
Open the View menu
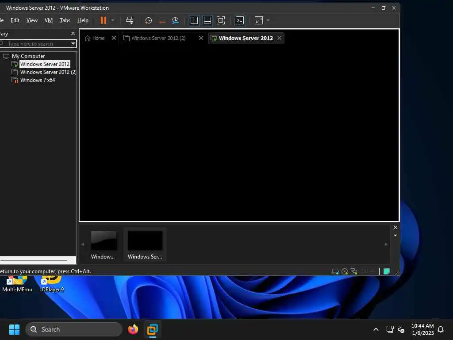coord(32,20)
